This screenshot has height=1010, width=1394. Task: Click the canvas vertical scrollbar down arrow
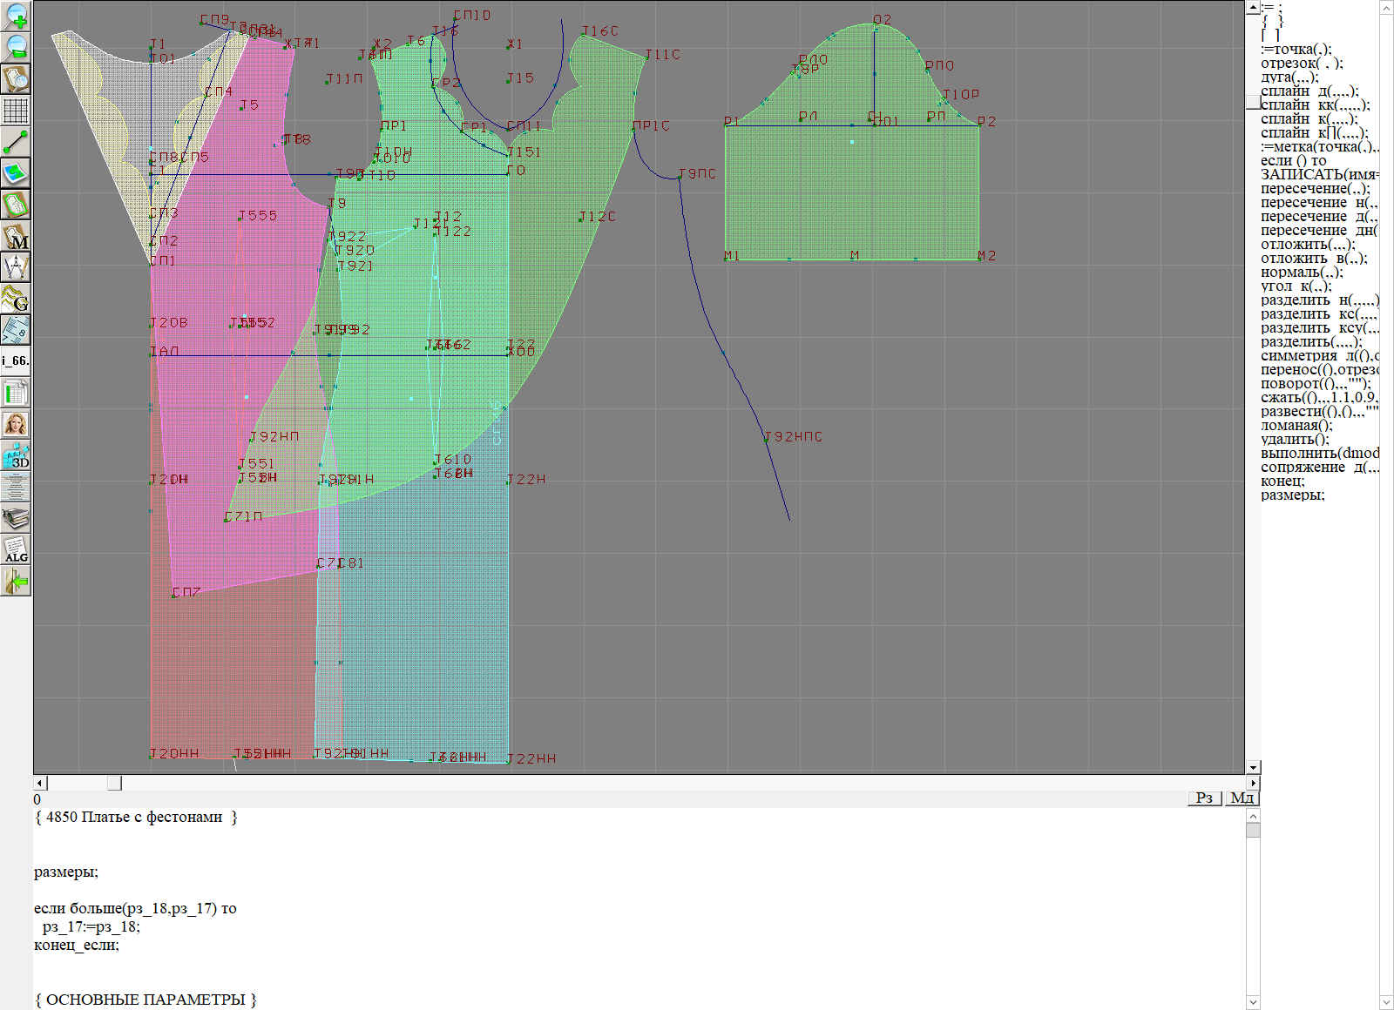click(x=1253, y=767)
